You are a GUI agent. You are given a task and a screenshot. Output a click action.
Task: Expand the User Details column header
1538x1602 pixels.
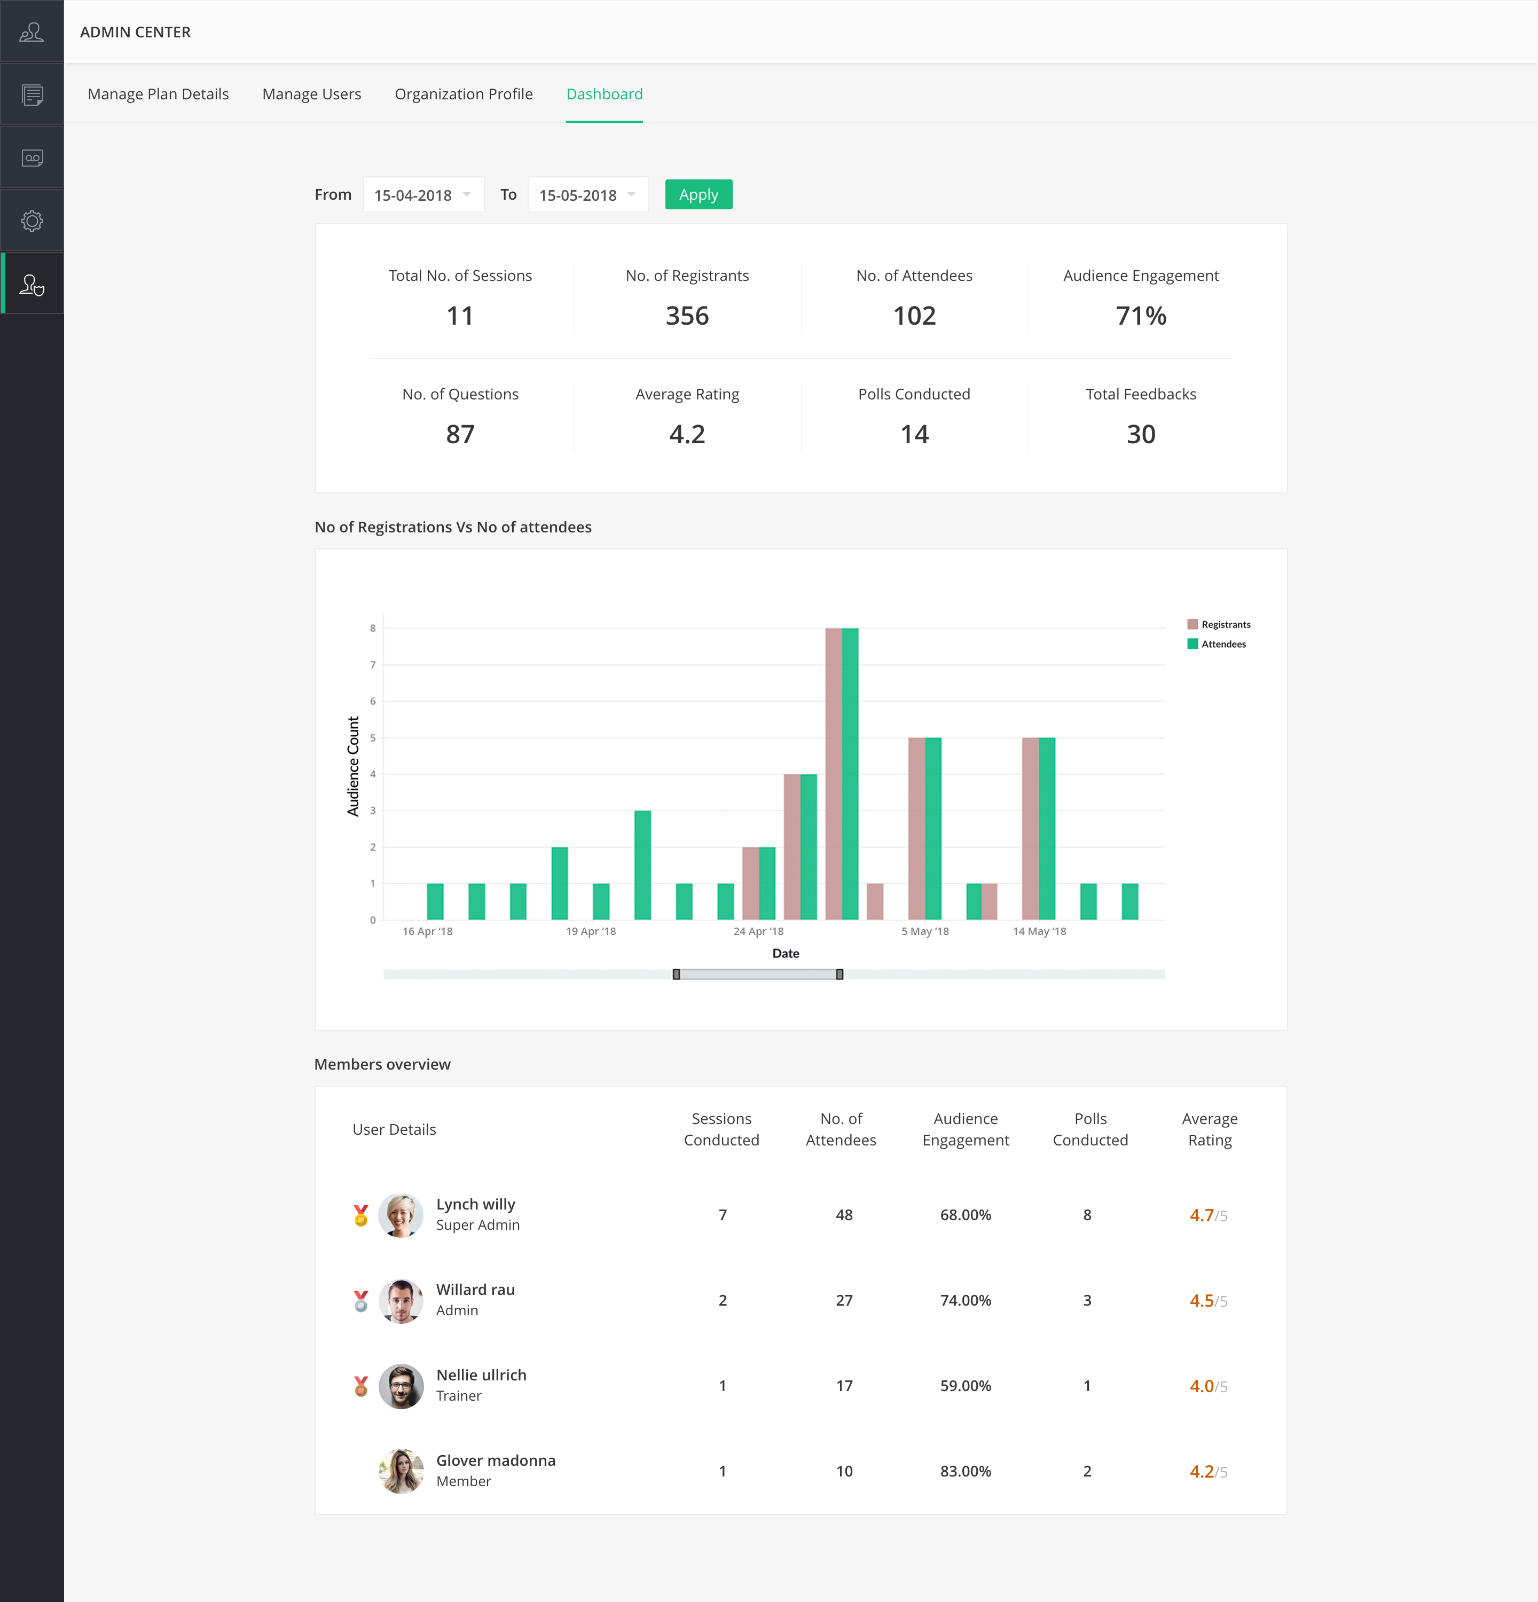tap(395, 1129)
